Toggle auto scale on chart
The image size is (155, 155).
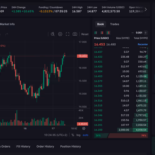click(86, 135)
